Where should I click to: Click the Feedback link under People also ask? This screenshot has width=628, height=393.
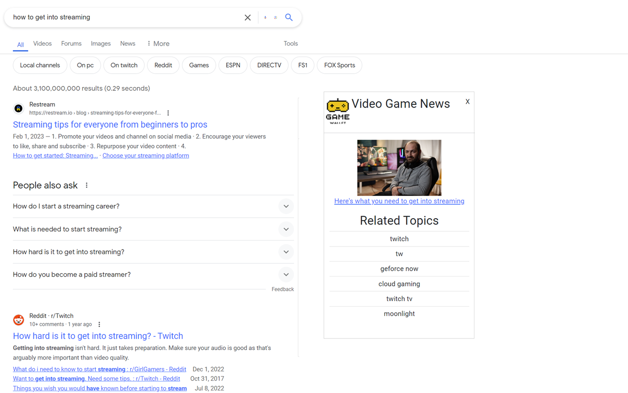click(x=283, y=289)
